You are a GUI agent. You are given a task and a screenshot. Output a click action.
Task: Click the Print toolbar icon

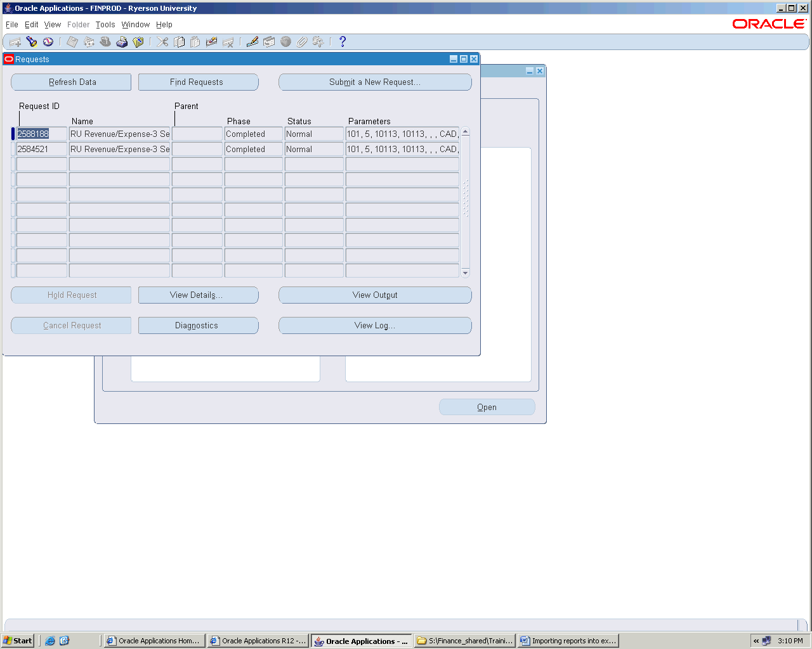122,42
